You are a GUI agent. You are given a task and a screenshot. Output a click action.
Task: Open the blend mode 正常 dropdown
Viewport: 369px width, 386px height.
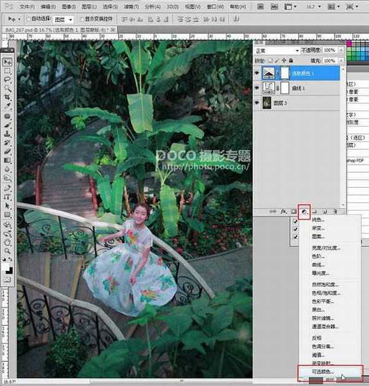click(277, 50)
